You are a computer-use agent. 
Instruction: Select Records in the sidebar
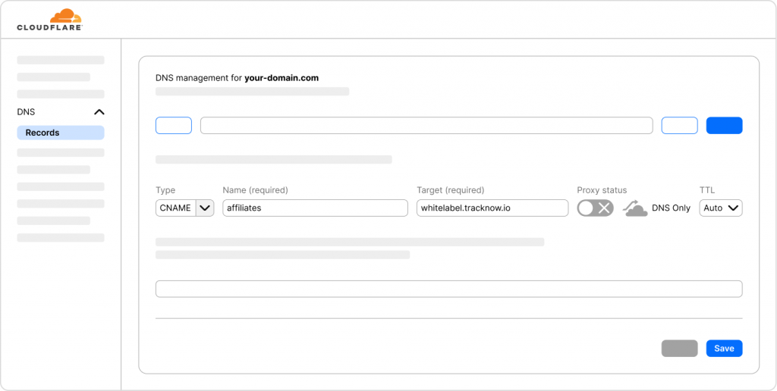click(61, 133)
